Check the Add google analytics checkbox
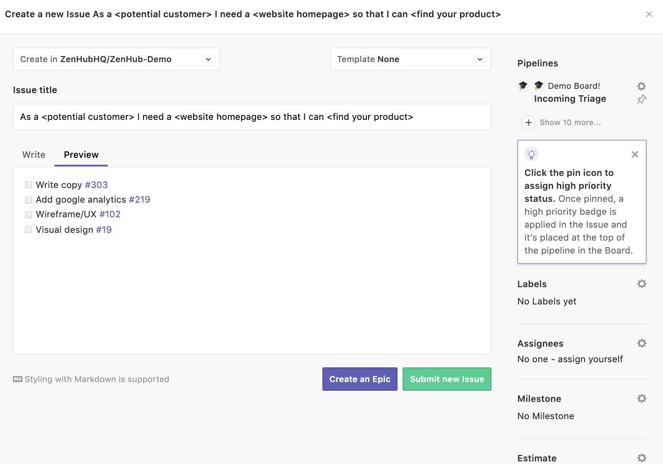 pos(28,200)
